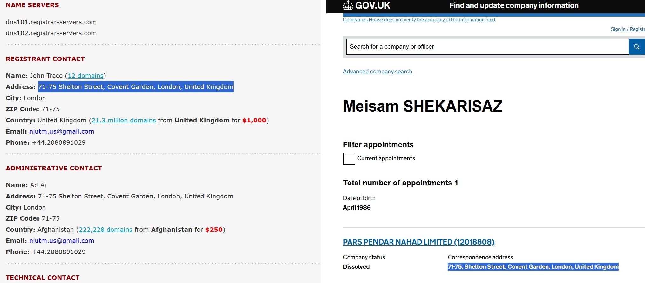
Task: Click the registrant email niutm.us@gmail.com
Action: point(62,131)
